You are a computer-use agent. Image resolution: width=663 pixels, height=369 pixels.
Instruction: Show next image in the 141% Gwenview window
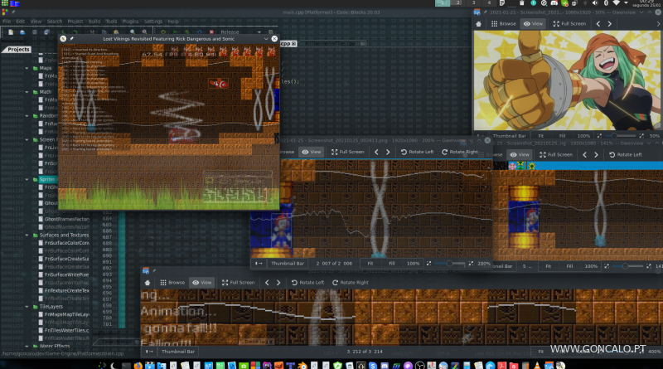coord(596,155)
